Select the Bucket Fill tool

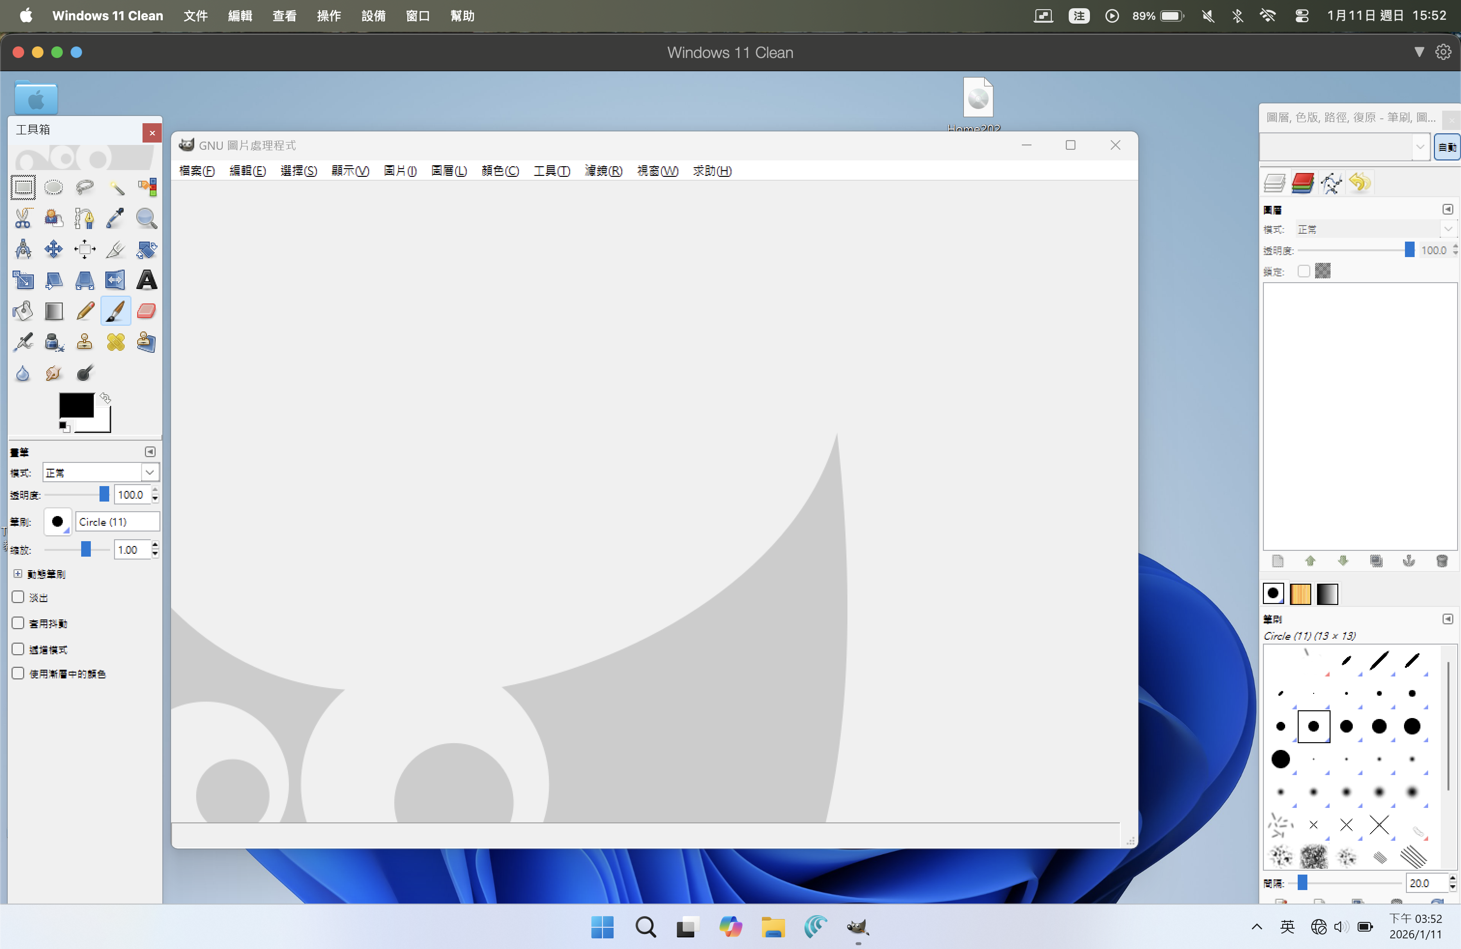tap(23, 311)
